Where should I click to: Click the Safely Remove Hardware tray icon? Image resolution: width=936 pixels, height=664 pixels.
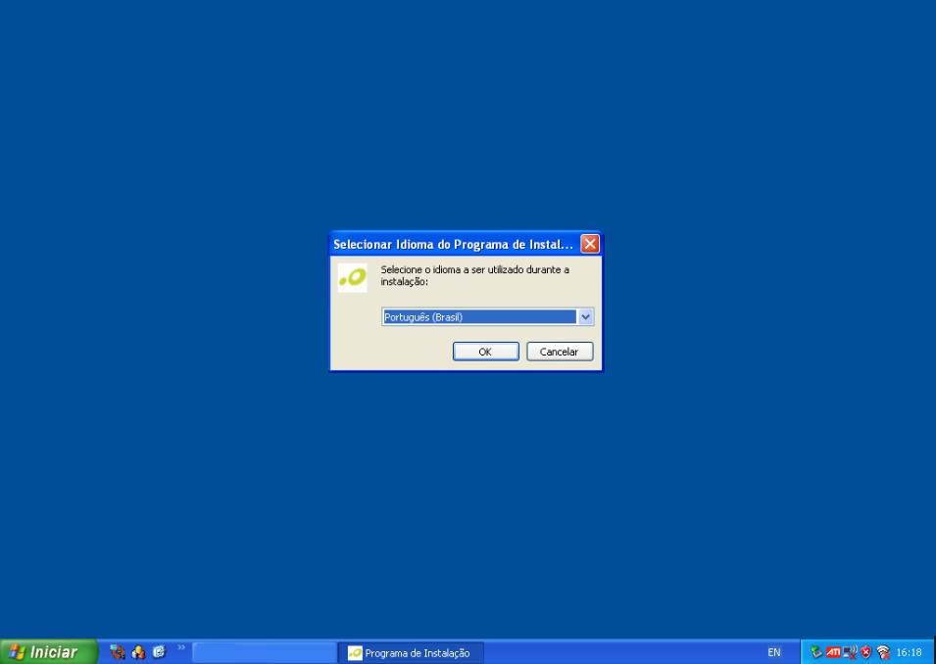click(816, 652)
